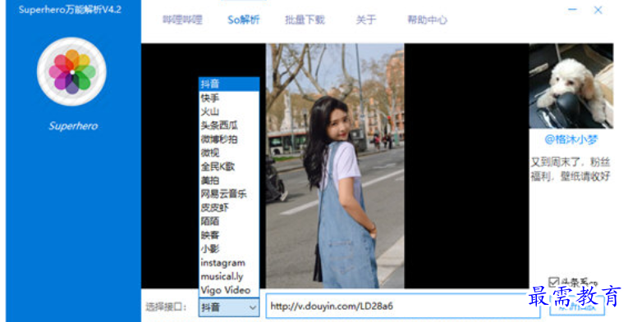Click the 选择接口 label

click(166, 307)
